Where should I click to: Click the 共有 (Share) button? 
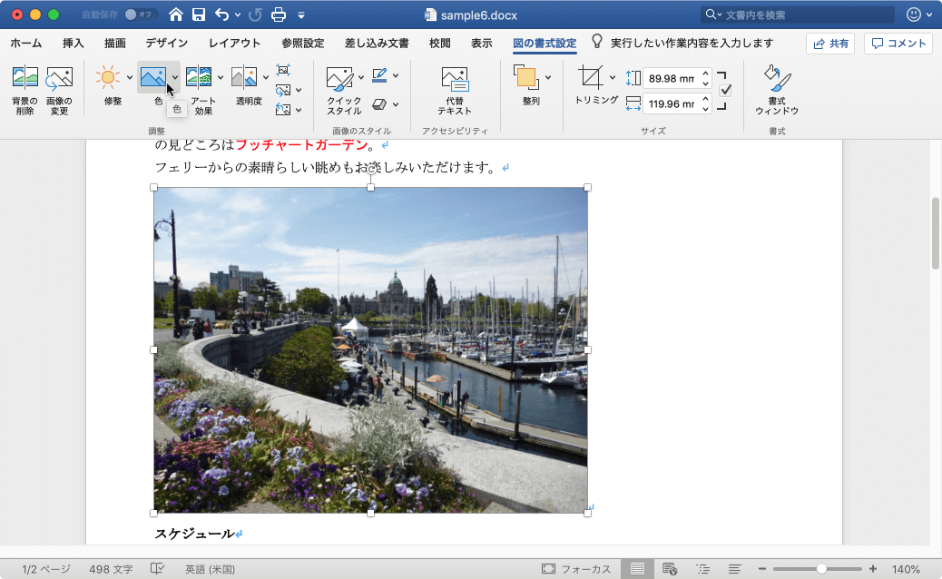pos(829,43)
